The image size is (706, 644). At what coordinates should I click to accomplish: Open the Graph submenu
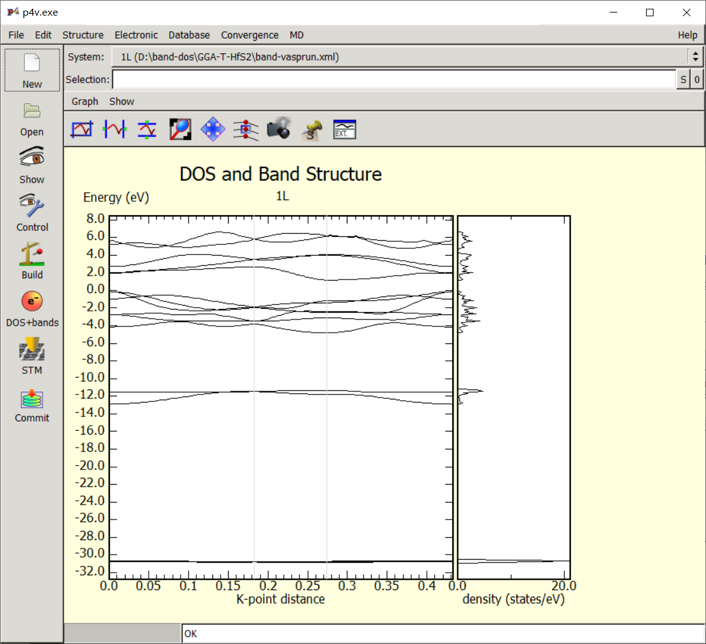click(84, 101)
